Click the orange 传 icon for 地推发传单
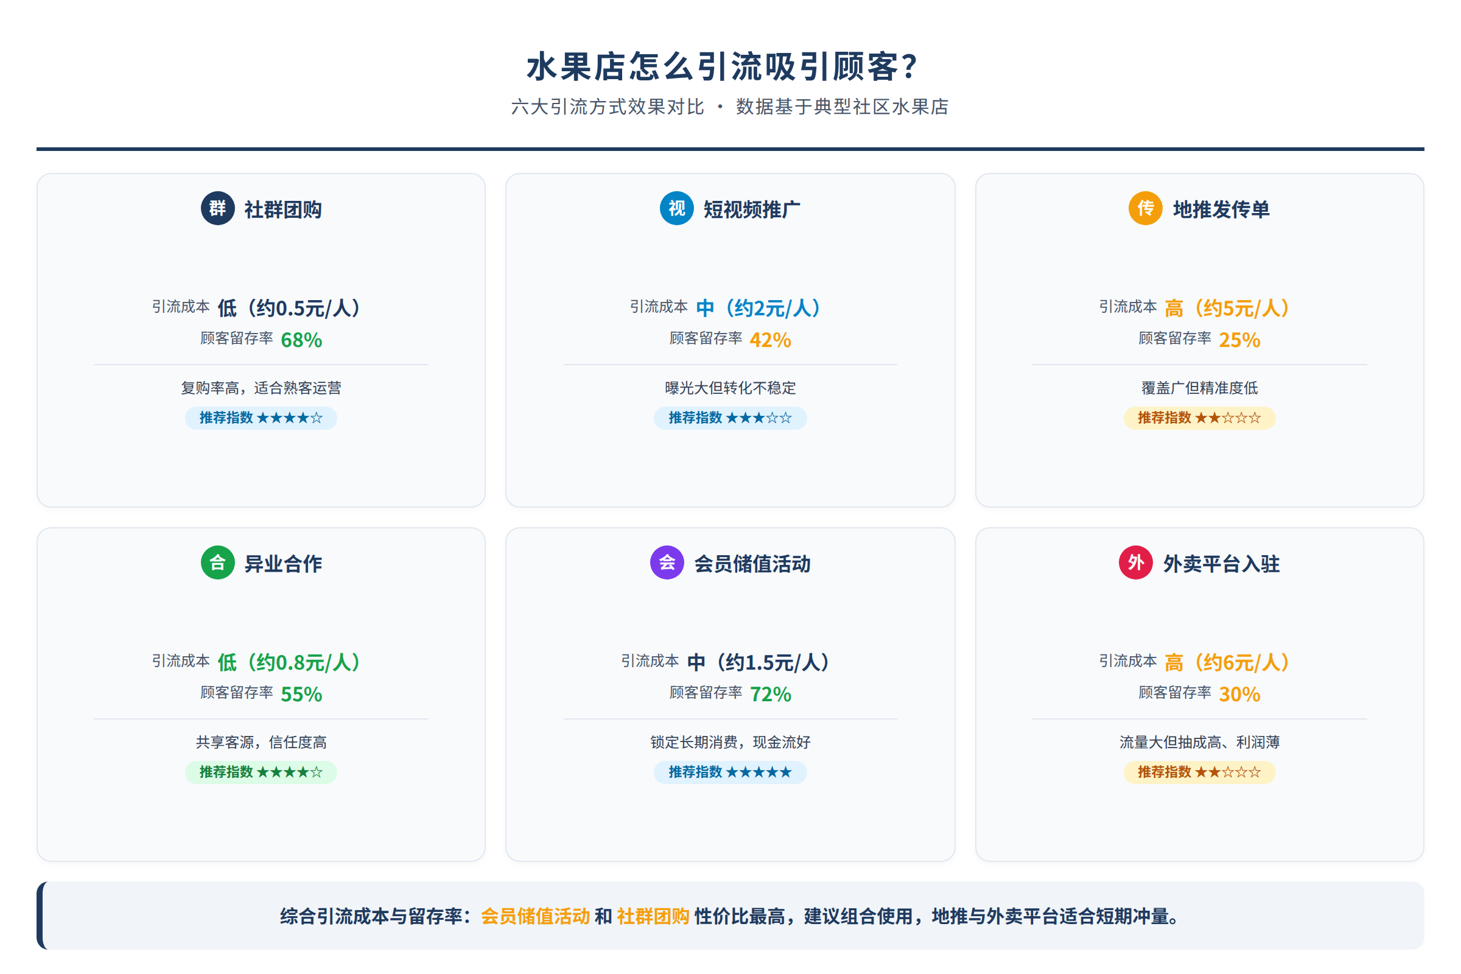This screenshot has width=1461, height=974. tap(1146, 208)
